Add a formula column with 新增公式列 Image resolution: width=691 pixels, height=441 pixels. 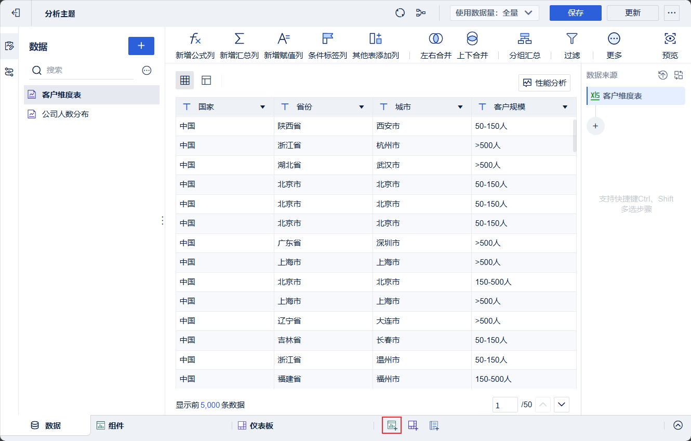tap(195, 46)
